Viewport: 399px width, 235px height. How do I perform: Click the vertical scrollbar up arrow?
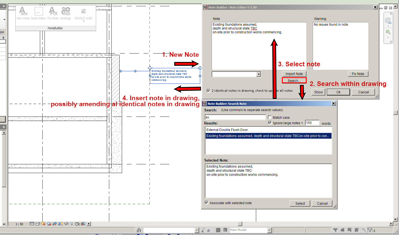[395, 6]
